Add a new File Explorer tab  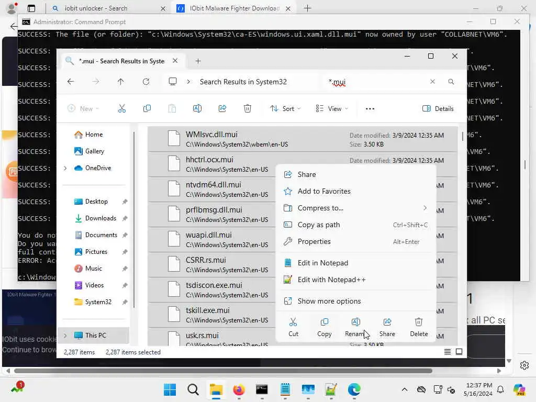click(198, 61)
